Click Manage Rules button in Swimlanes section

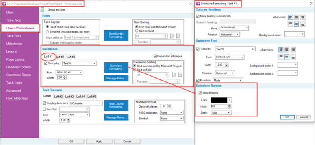(x=116, y=78)
